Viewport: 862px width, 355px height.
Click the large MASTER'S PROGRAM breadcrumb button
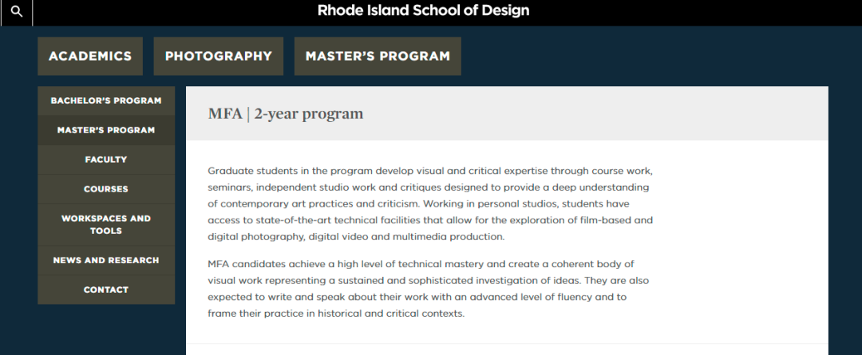pyautogui.click(x=378, y=56)
